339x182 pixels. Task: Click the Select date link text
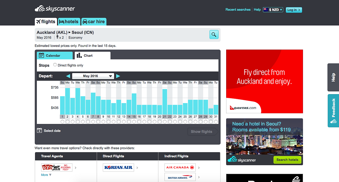click(x=52, y=131)
